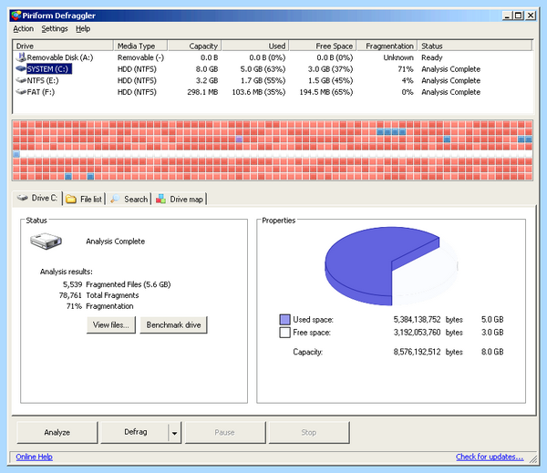This screenshot has width=547, height=473.
Task: Click the Free space color swatch
Action: point(285,333)
